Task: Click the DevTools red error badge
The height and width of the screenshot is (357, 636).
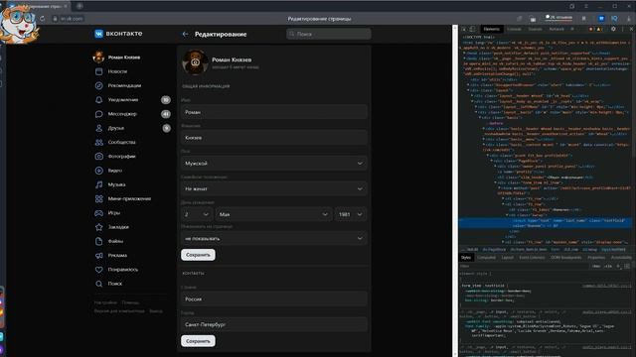Action: point(591,29)
